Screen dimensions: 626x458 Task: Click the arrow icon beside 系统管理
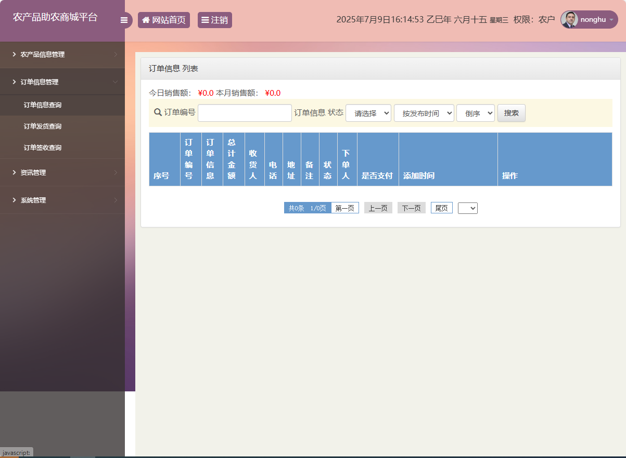[117, 200]
